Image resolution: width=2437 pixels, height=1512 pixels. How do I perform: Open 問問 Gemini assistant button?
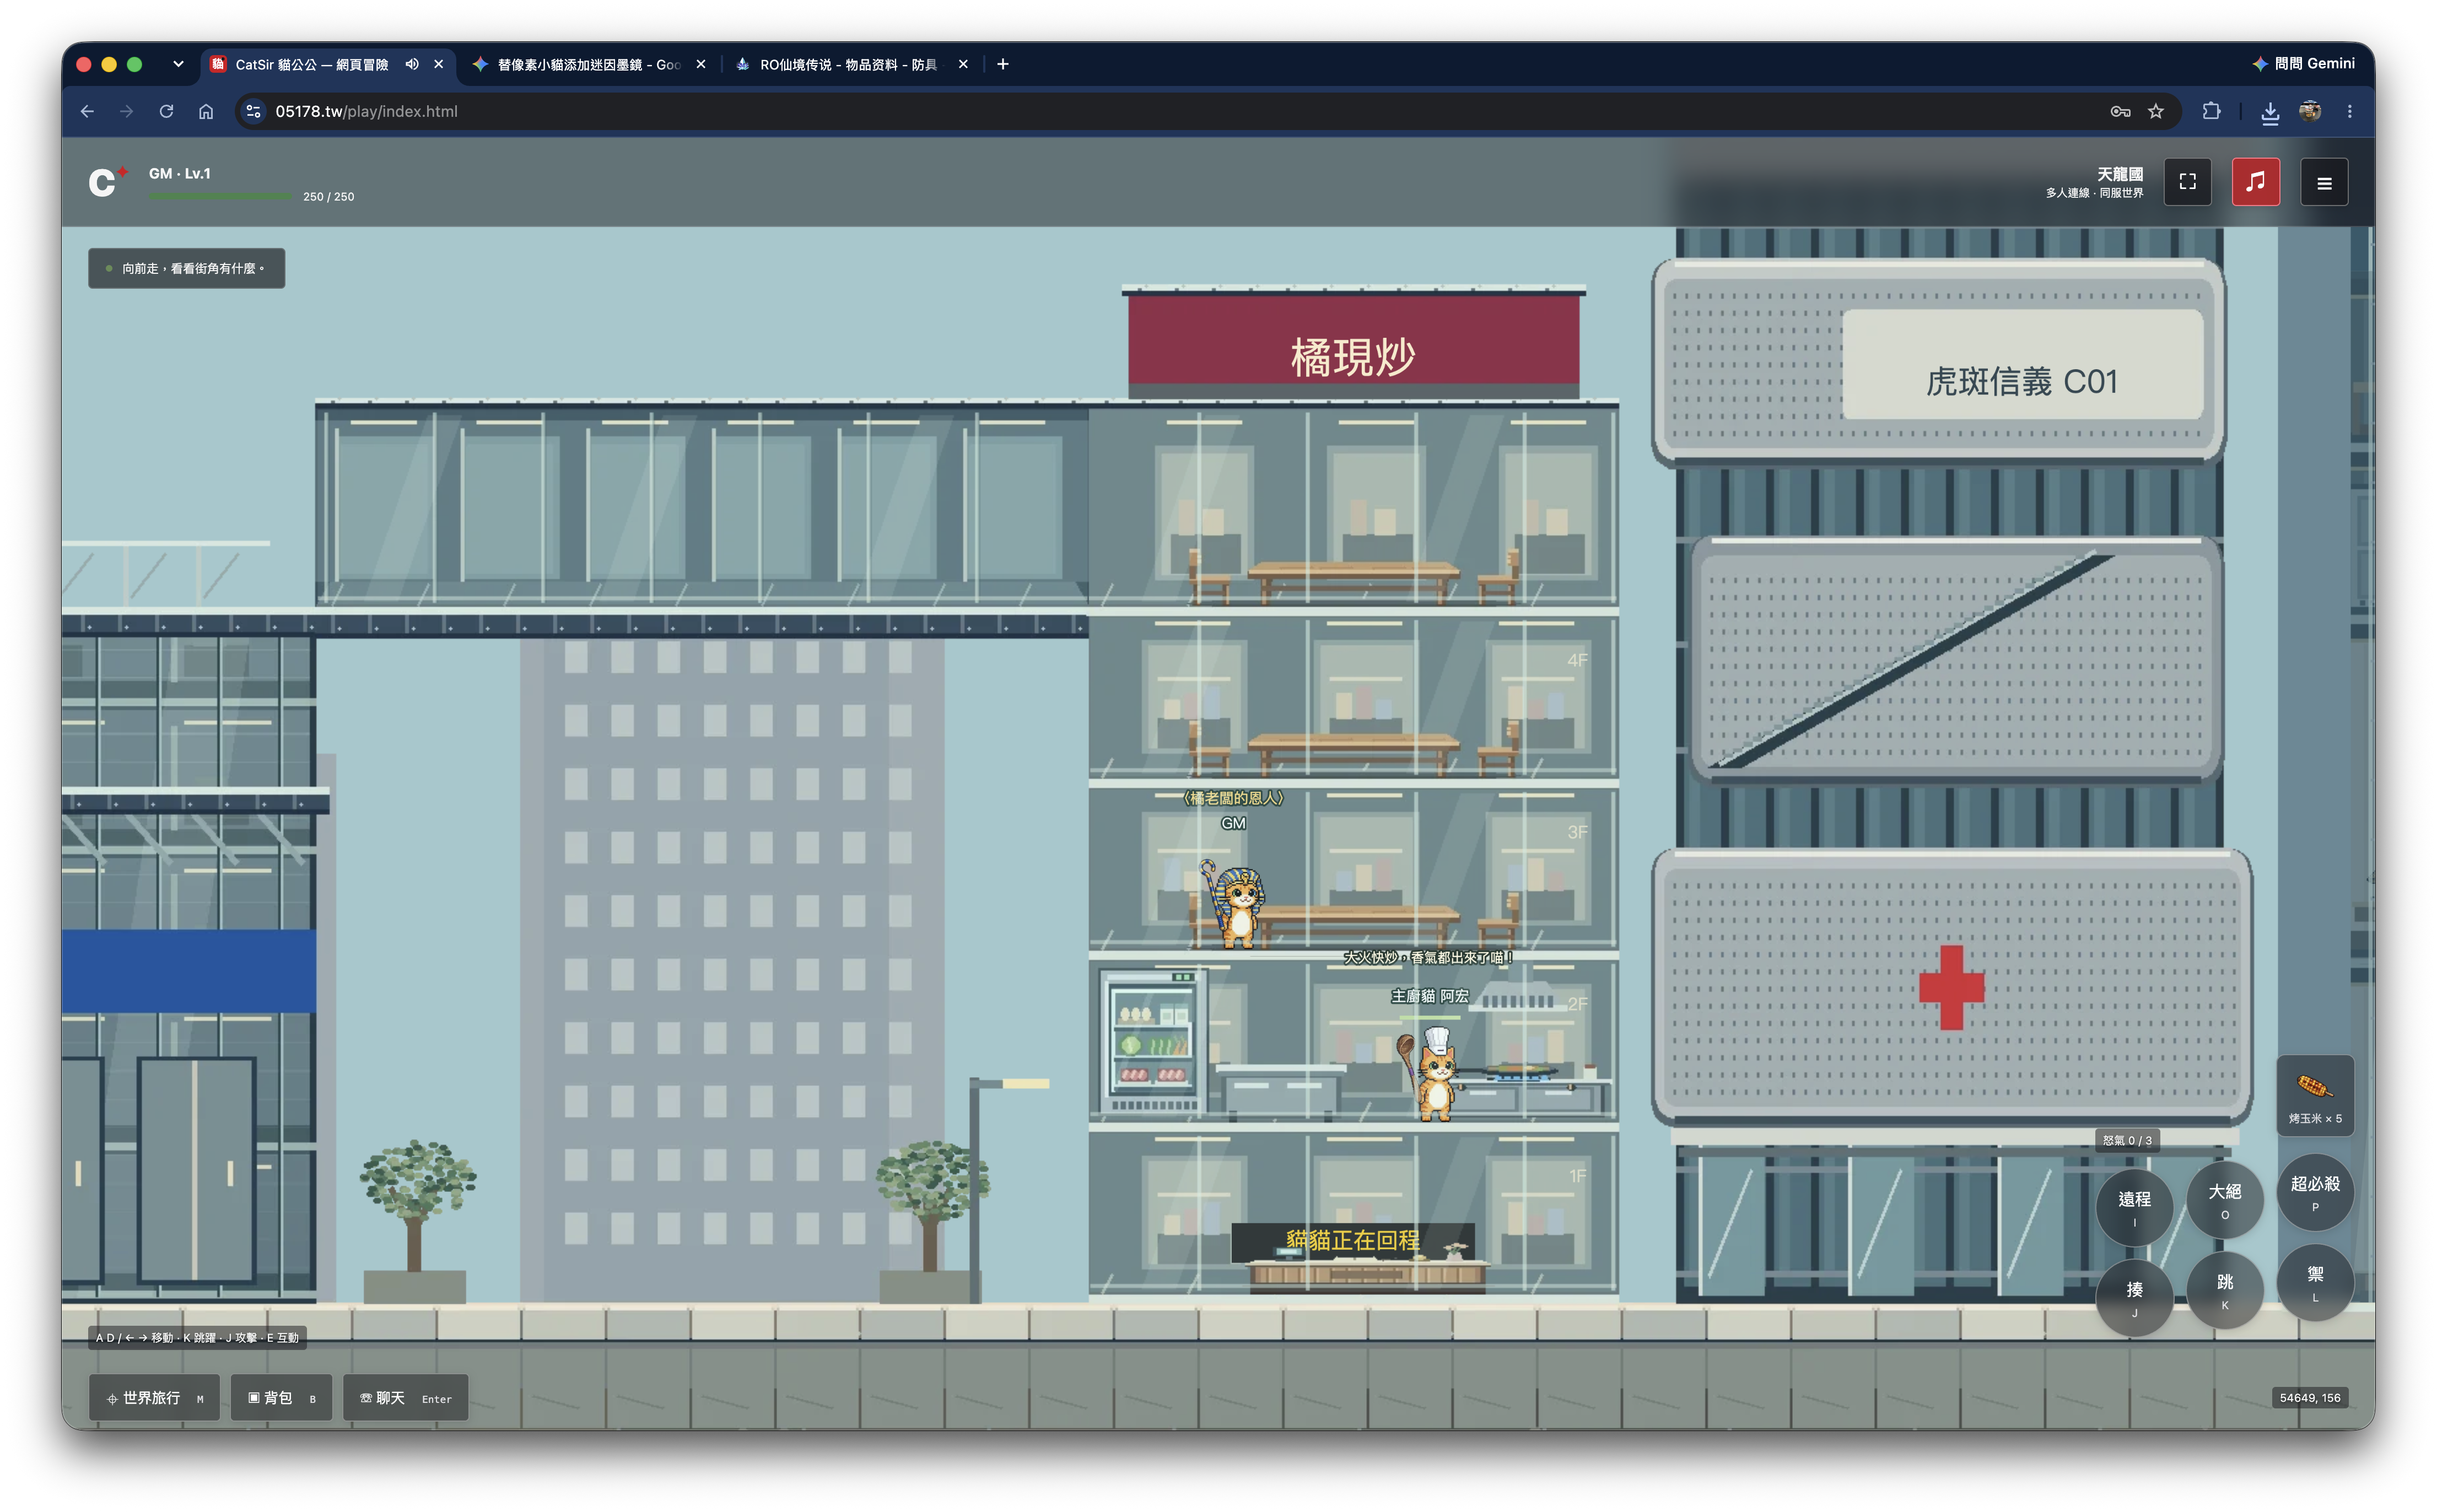click(x=2303, y=63)
